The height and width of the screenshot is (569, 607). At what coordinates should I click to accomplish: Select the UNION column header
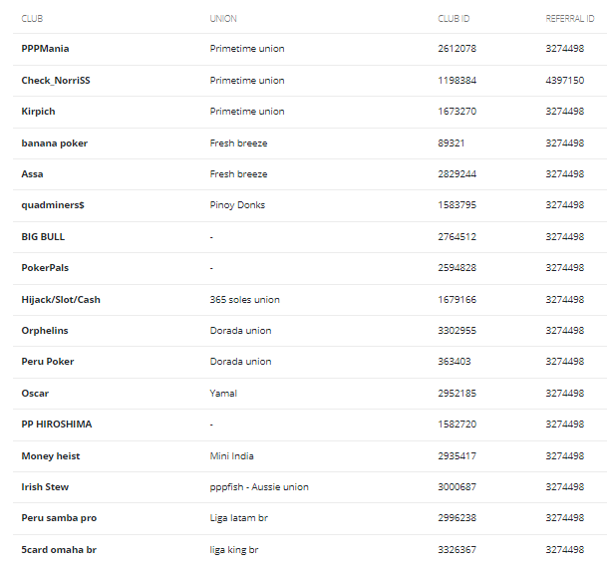click(x=223, y=19)
